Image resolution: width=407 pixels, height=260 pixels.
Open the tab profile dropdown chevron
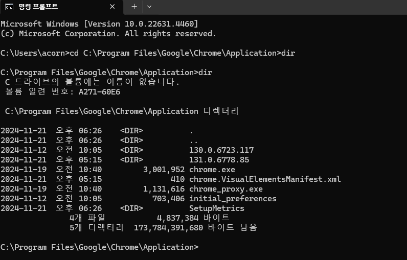(x=149, y=7)
